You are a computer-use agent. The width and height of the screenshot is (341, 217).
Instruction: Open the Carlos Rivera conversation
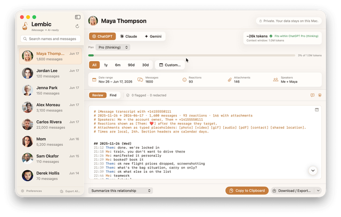pos(51,124)
